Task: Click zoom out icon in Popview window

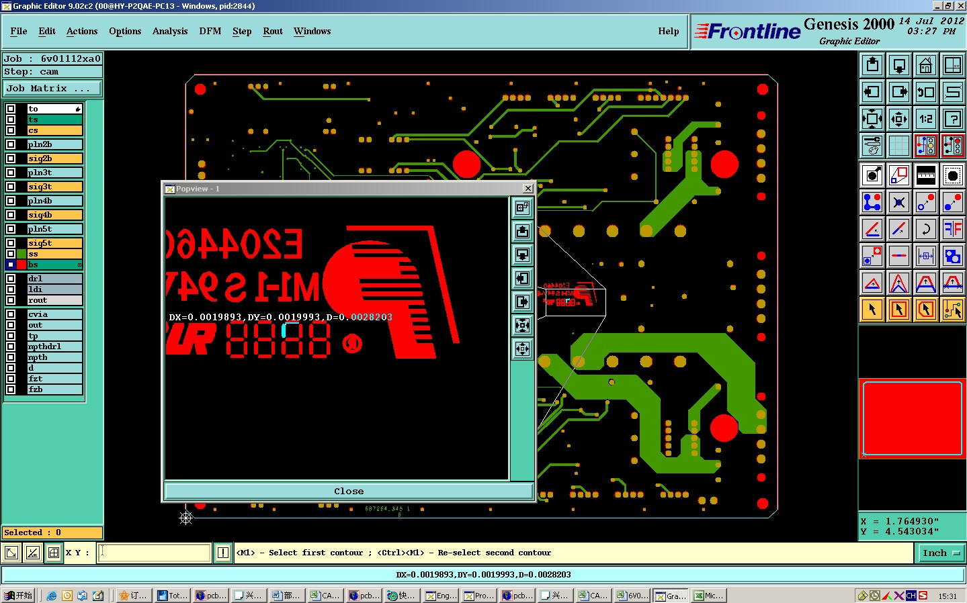Action: 522,349
